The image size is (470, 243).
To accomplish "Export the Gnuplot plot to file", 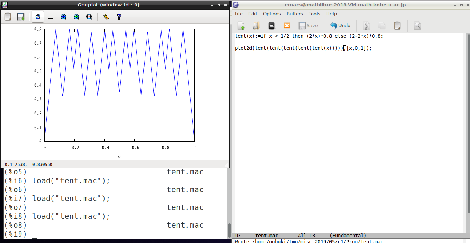I will 21,17.
